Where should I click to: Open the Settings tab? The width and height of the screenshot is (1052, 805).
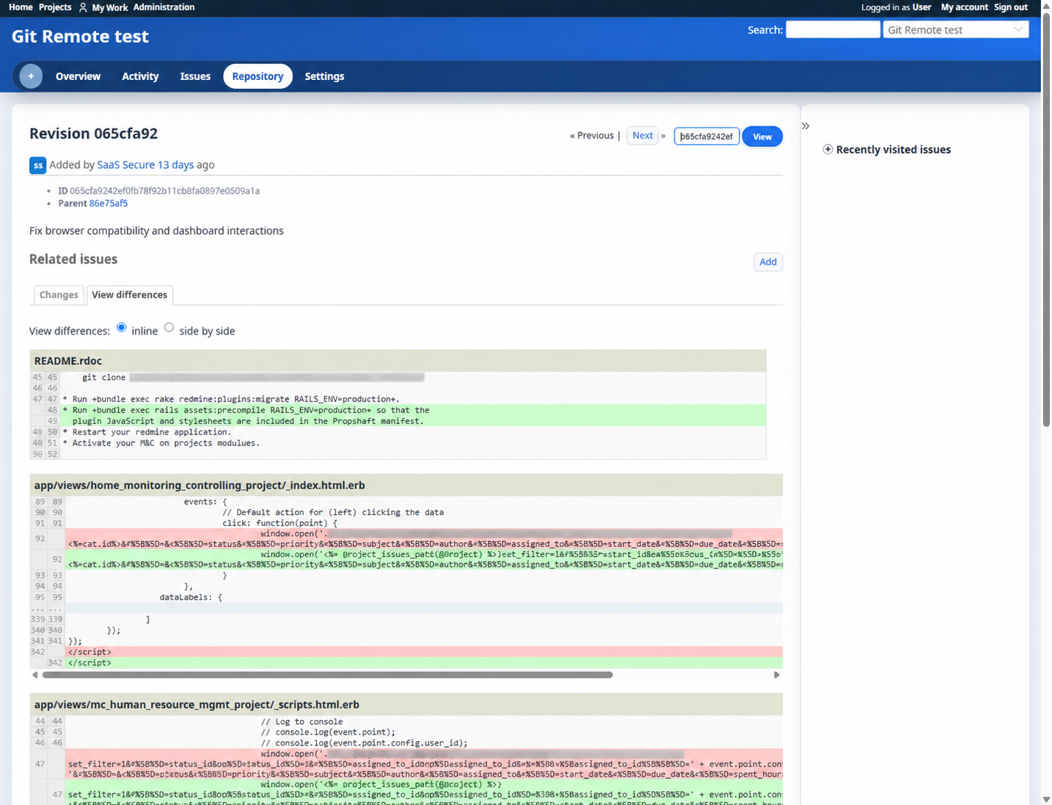(x=324, y=76)
